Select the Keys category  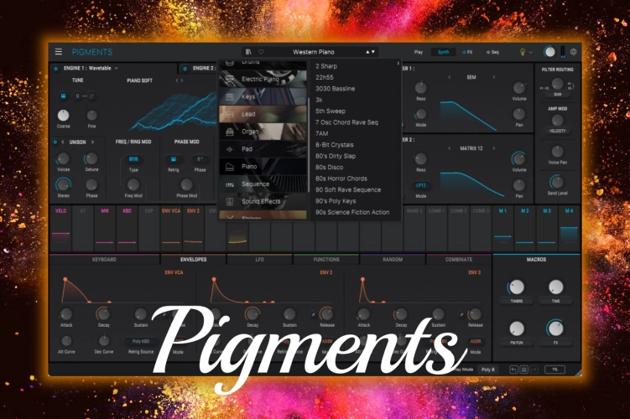click(x=263, y=96)
